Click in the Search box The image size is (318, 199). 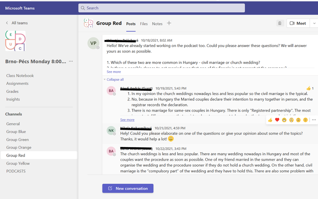click(162, 8)
